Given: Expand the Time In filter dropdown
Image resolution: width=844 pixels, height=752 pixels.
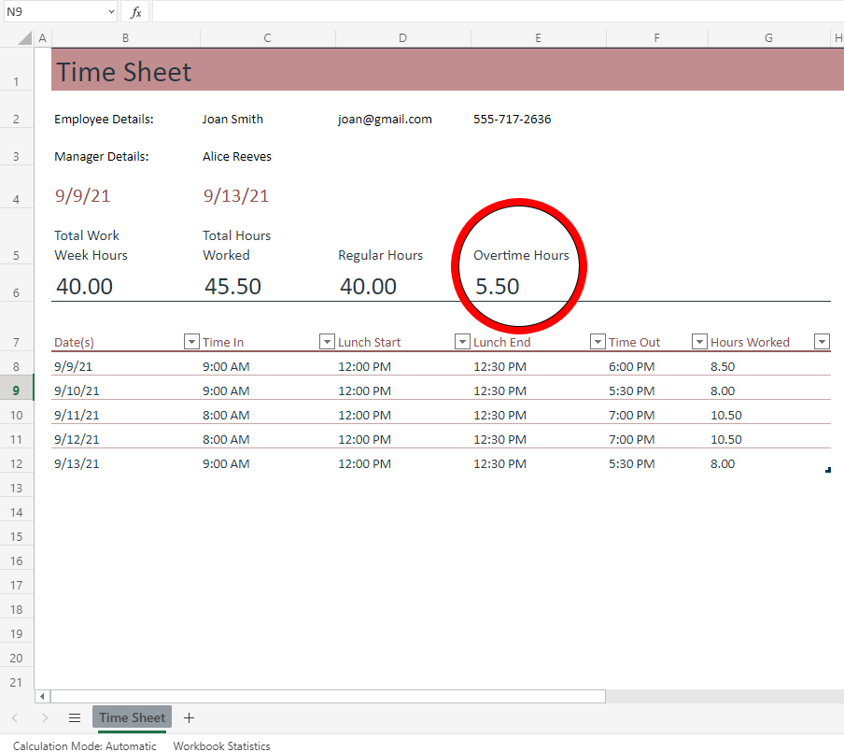Looking at the screenshot, I should click(x=327, y=342).
